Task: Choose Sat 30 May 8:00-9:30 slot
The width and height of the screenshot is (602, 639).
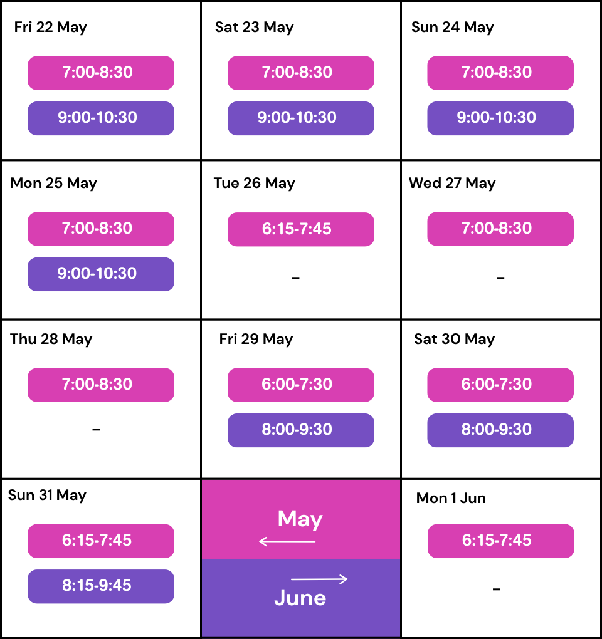Action: (x=500, y=430)
